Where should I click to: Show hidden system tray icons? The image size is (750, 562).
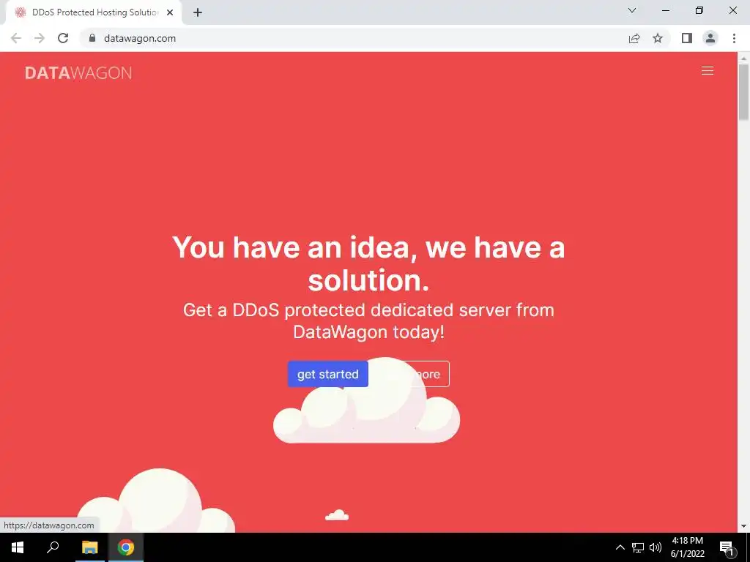click(620, 547)
